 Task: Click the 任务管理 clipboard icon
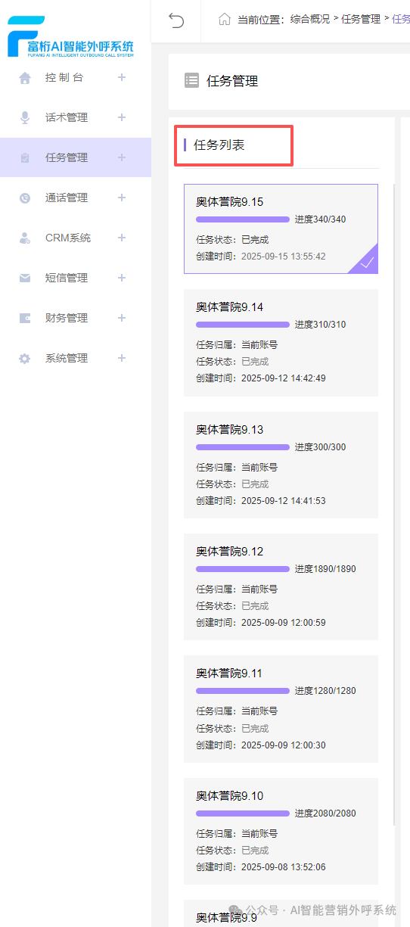25,157
